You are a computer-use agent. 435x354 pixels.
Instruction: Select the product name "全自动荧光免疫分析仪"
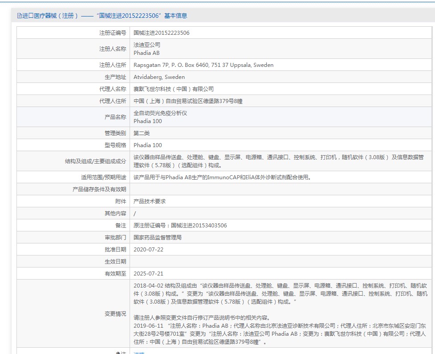pyautogui.click(x=160, y=113)
